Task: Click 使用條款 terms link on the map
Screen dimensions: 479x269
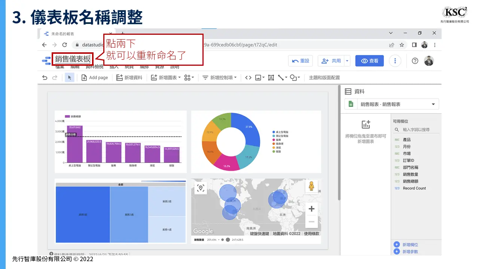Action: pos(312,234)
